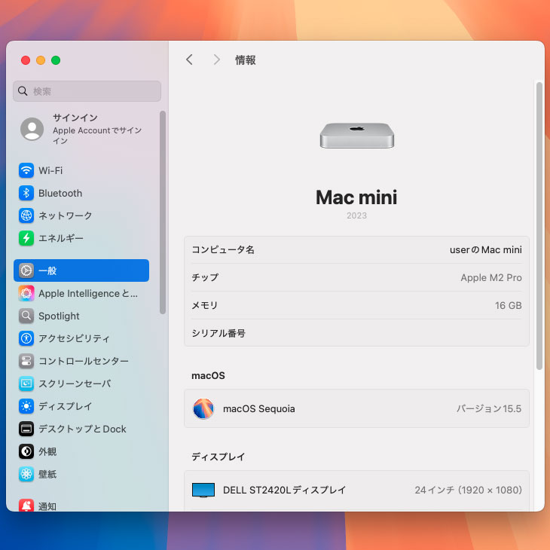Image resolution: width=550 pixels, height=550 pixels.
Task: Open the デスクトップとDock icon
Action: [26, 429]
